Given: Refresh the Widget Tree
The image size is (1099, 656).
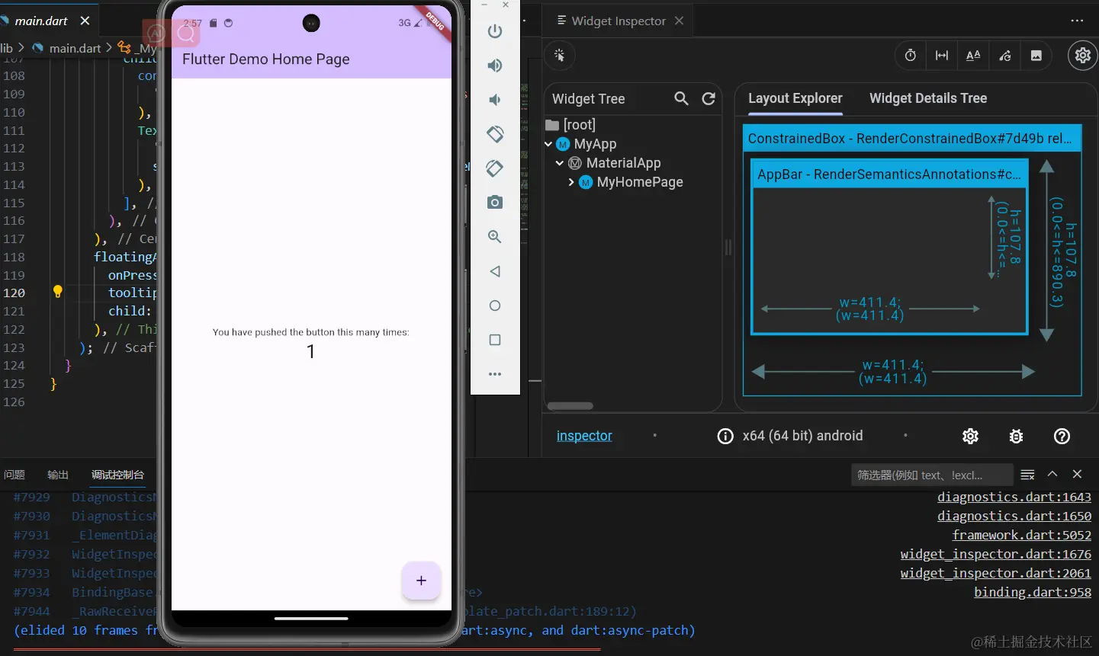Looking at the screenshot, I should 709,99.
